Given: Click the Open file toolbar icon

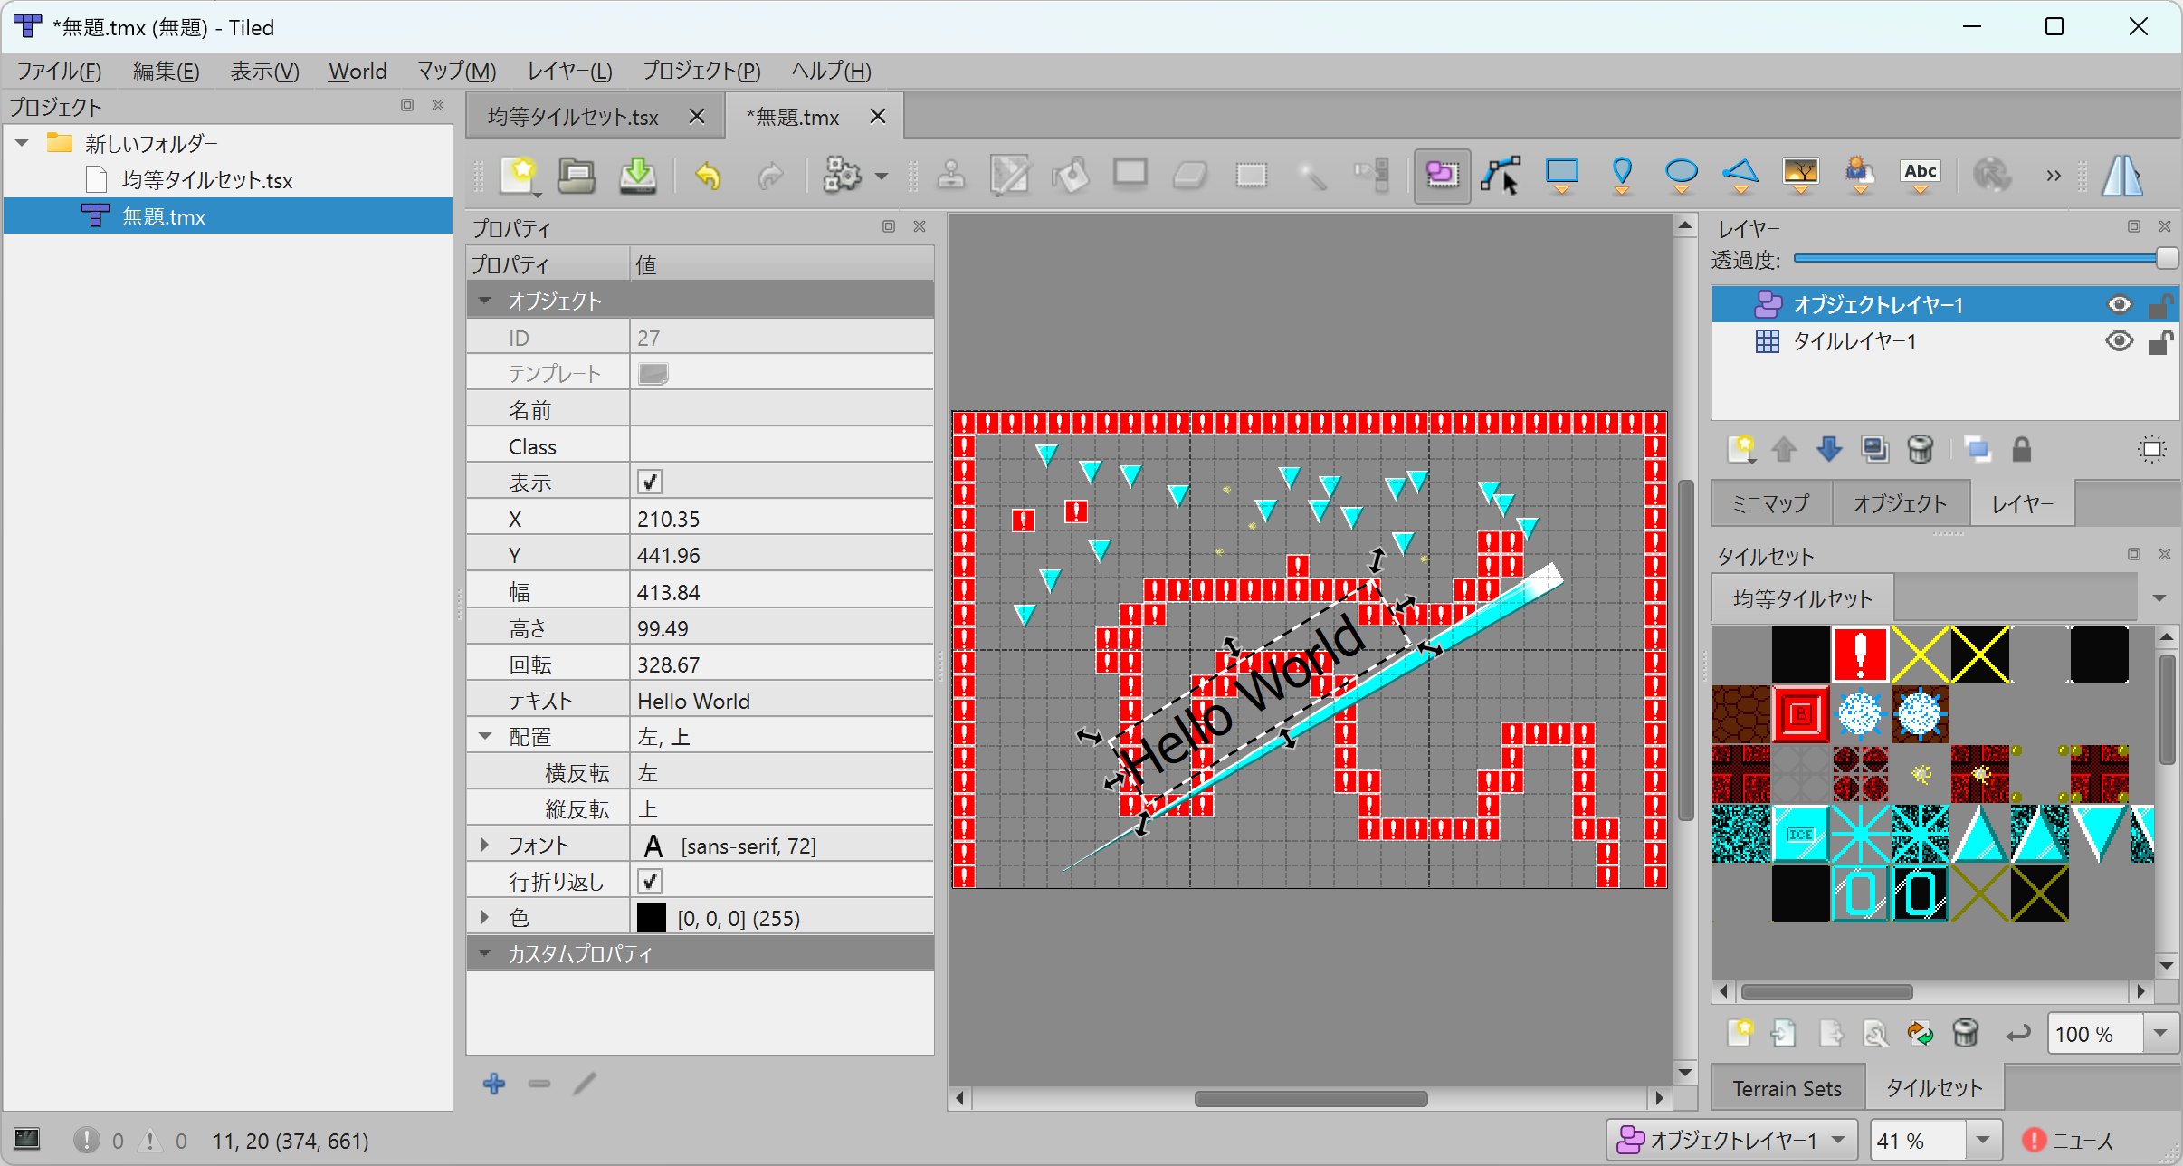Looking at the screenshot, I should 577,175.
